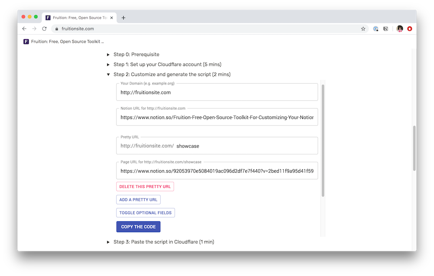Close the Fruition browser tab
434x276 pixels.
(x=112, y=18)
